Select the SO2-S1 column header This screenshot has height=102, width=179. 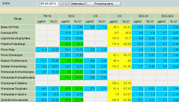(x=143, y=16)
